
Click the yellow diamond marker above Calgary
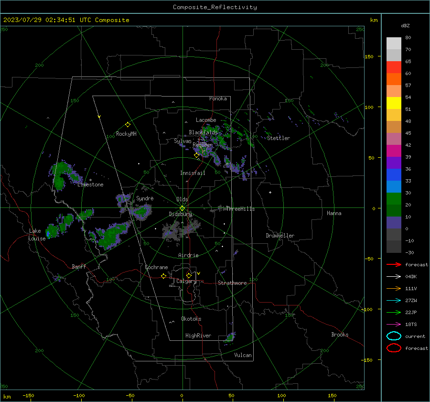pyautogui.click(x=189, y=275)
